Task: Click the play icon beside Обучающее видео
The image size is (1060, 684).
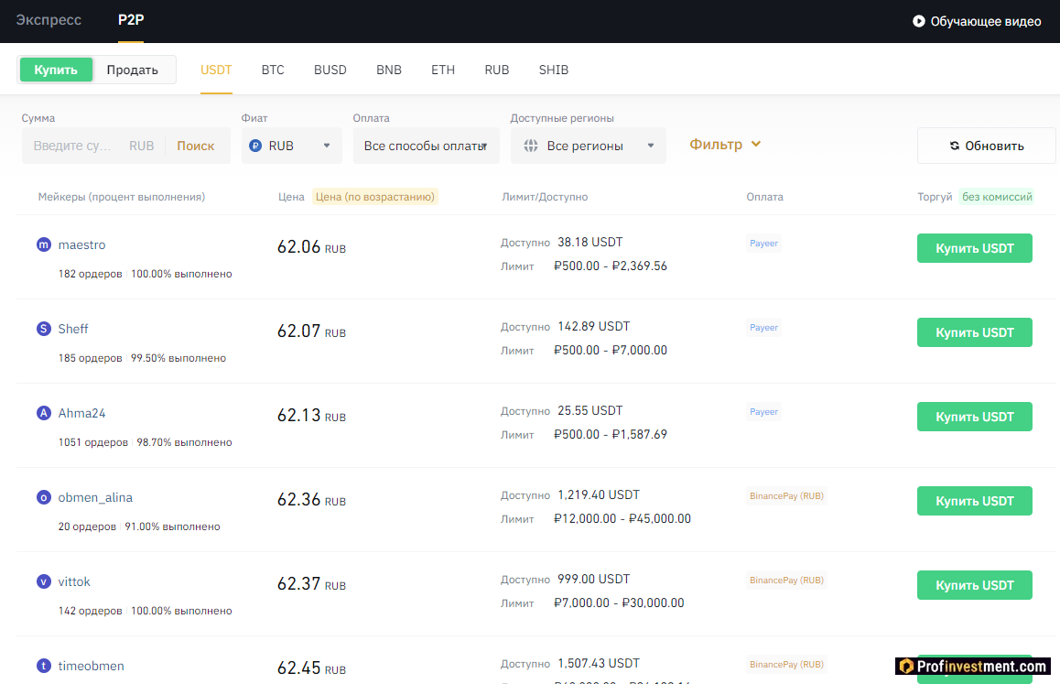Action: pyautogui.click(x=919, y=21)
